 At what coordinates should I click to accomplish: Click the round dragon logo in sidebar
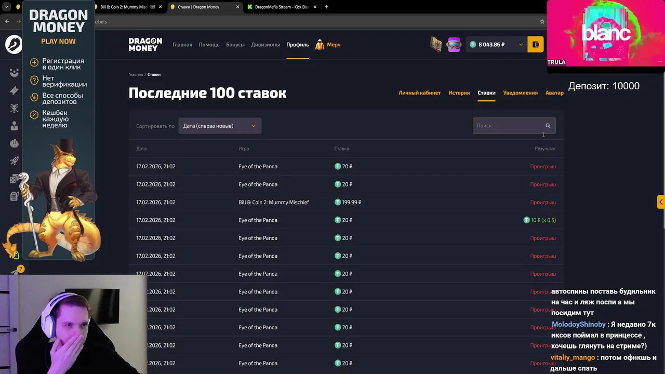pos(14,45)
